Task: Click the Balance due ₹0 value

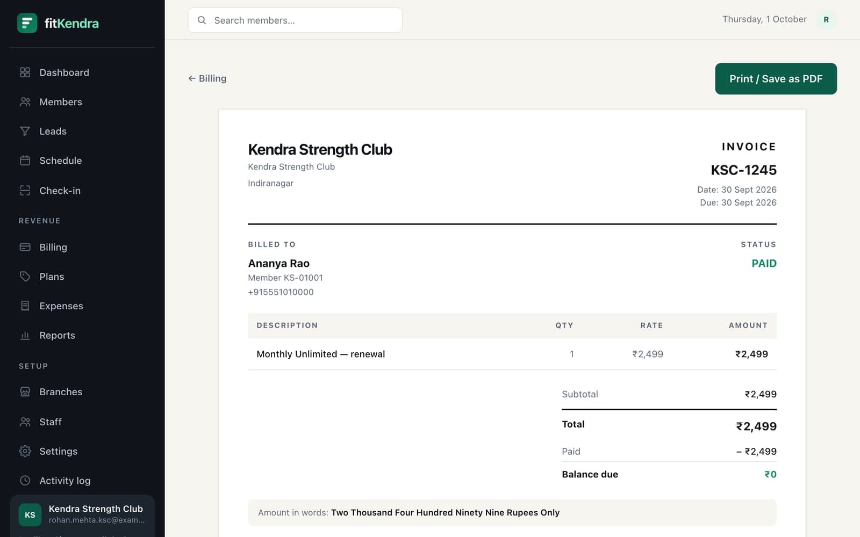Action: click(770, 475)
